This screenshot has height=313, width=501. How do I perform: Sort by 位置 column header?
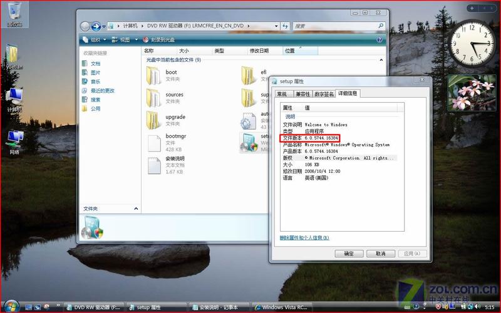301,51
